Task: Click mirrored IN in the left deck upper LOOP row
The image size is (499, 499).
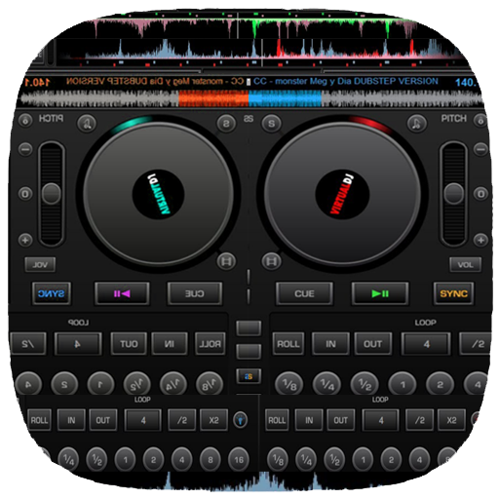Action: point(170,344)
